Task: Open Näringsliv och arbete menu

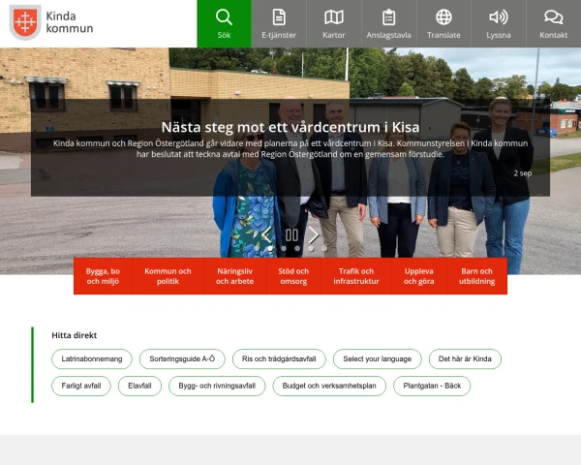Action: [x=235, y=276]
